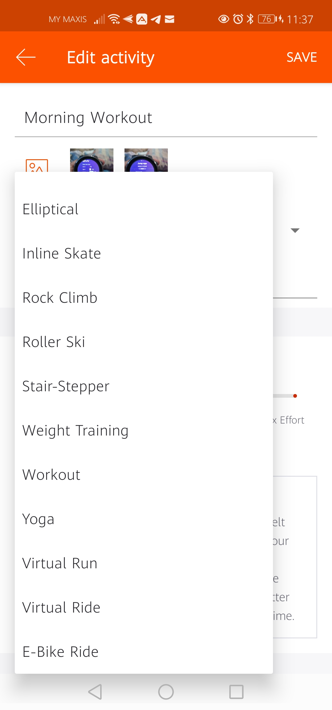
Task: Select Weight Training option
Action: pyautogui.click(x=144, y=431)
